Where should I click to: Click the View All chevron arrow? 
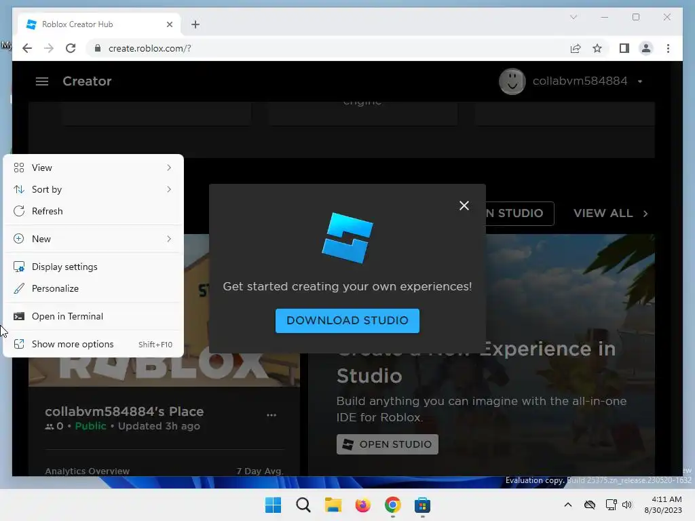coord(645,214)
